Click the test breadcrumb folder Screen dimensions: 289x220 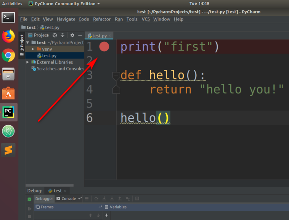pos(29,27)
